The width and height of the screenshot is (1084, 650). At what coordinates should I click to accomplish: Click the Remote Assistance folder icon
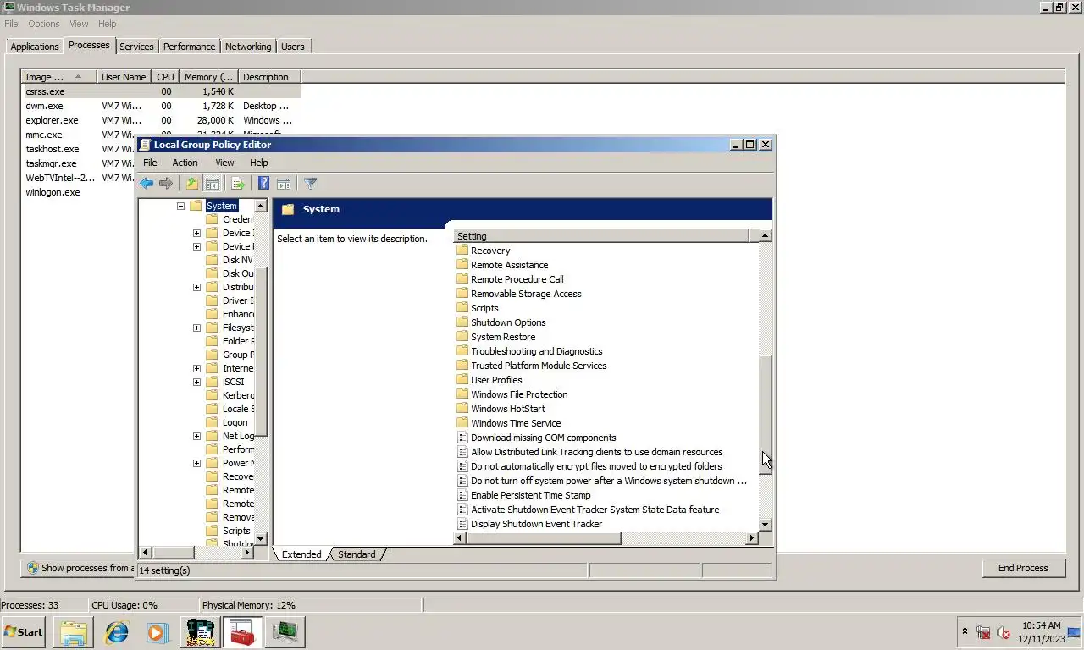pyautogui.click(x=462, y=265)
